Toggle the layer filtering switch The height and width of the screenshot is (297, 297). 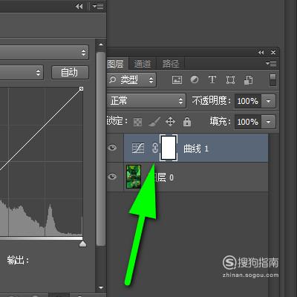point(272,79)
